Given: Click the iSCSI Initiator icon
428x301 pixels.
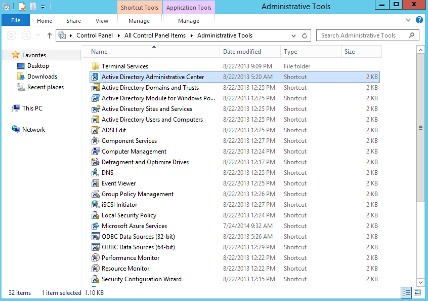Looking at the screenshot, I should pyautogui.click(x=95, y=205).
